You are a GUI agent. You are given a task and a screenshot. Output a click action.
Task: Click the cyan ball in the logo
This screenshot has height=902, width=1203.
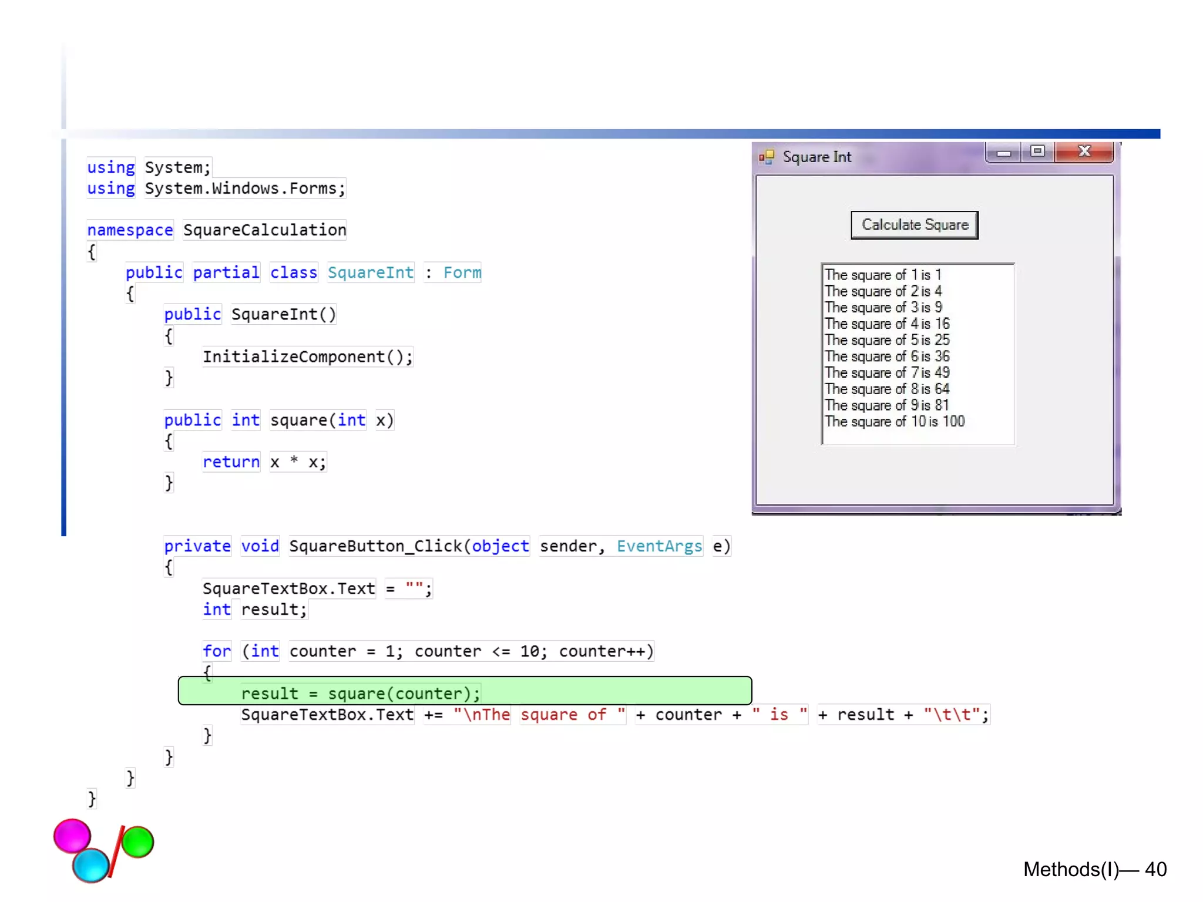91,864
